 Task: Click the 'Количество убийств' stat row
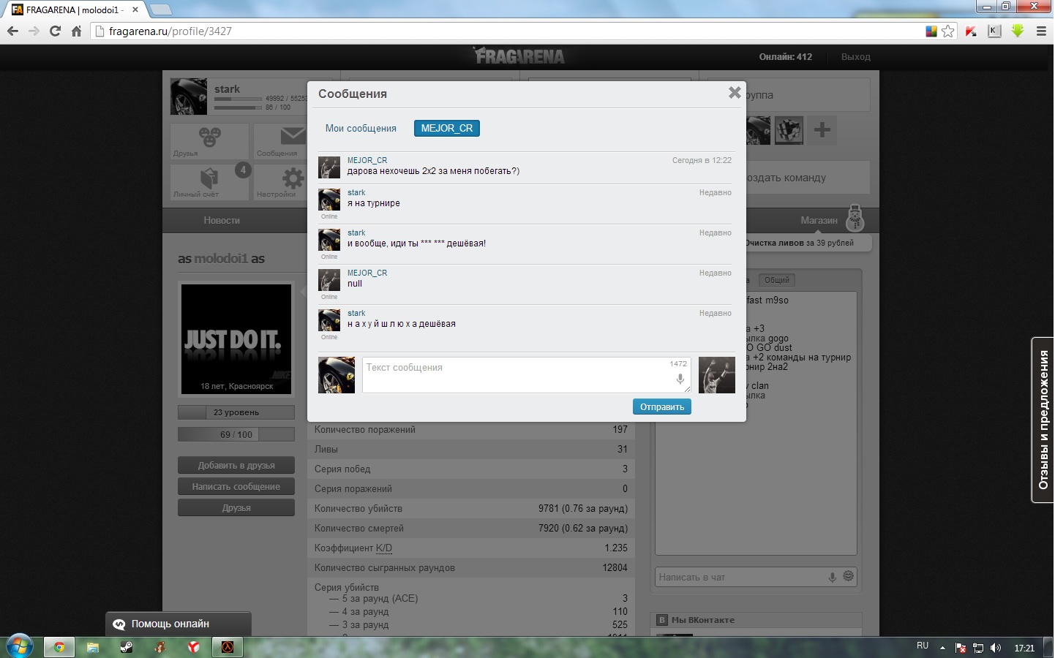(470, 508)
